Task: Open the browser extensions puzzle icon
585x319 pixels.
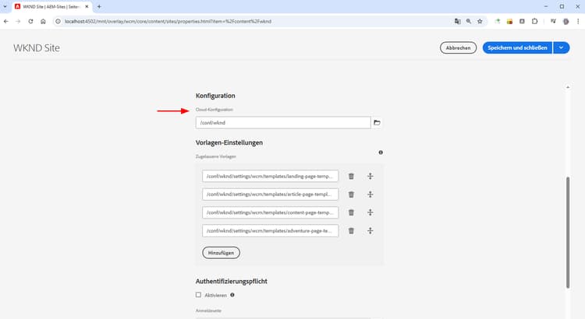Action: (534, 22)
